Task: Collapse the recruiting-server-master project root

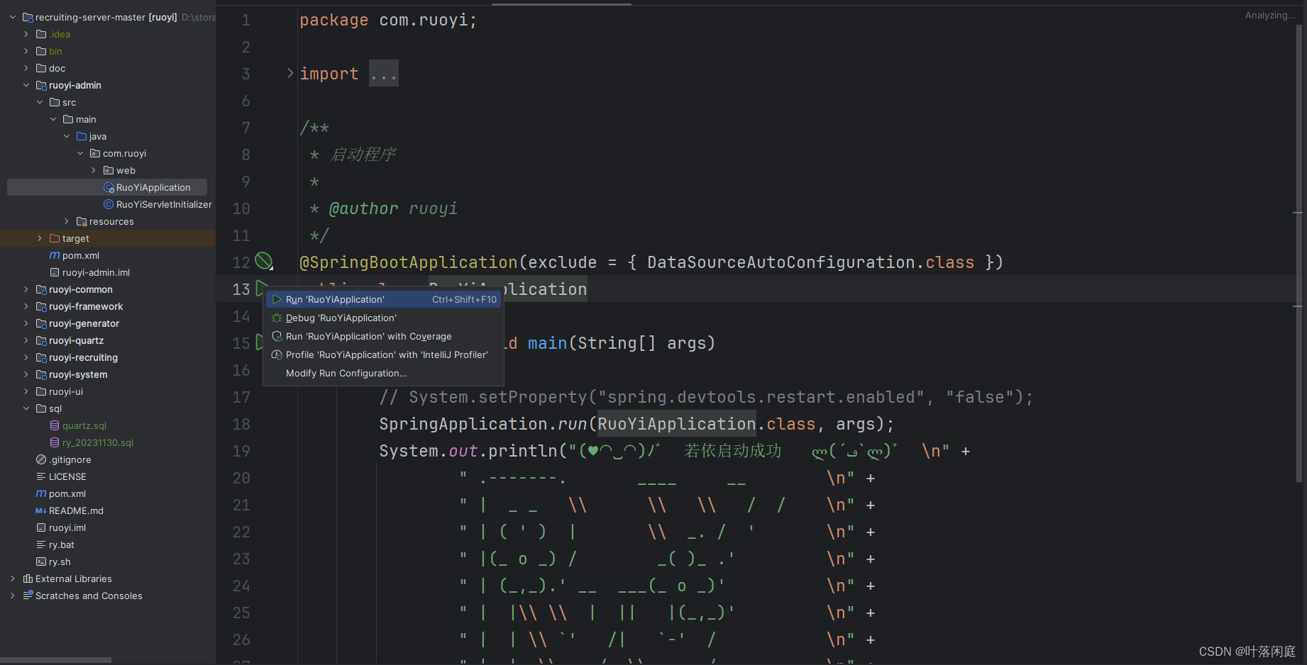Action: coord(13,17)
